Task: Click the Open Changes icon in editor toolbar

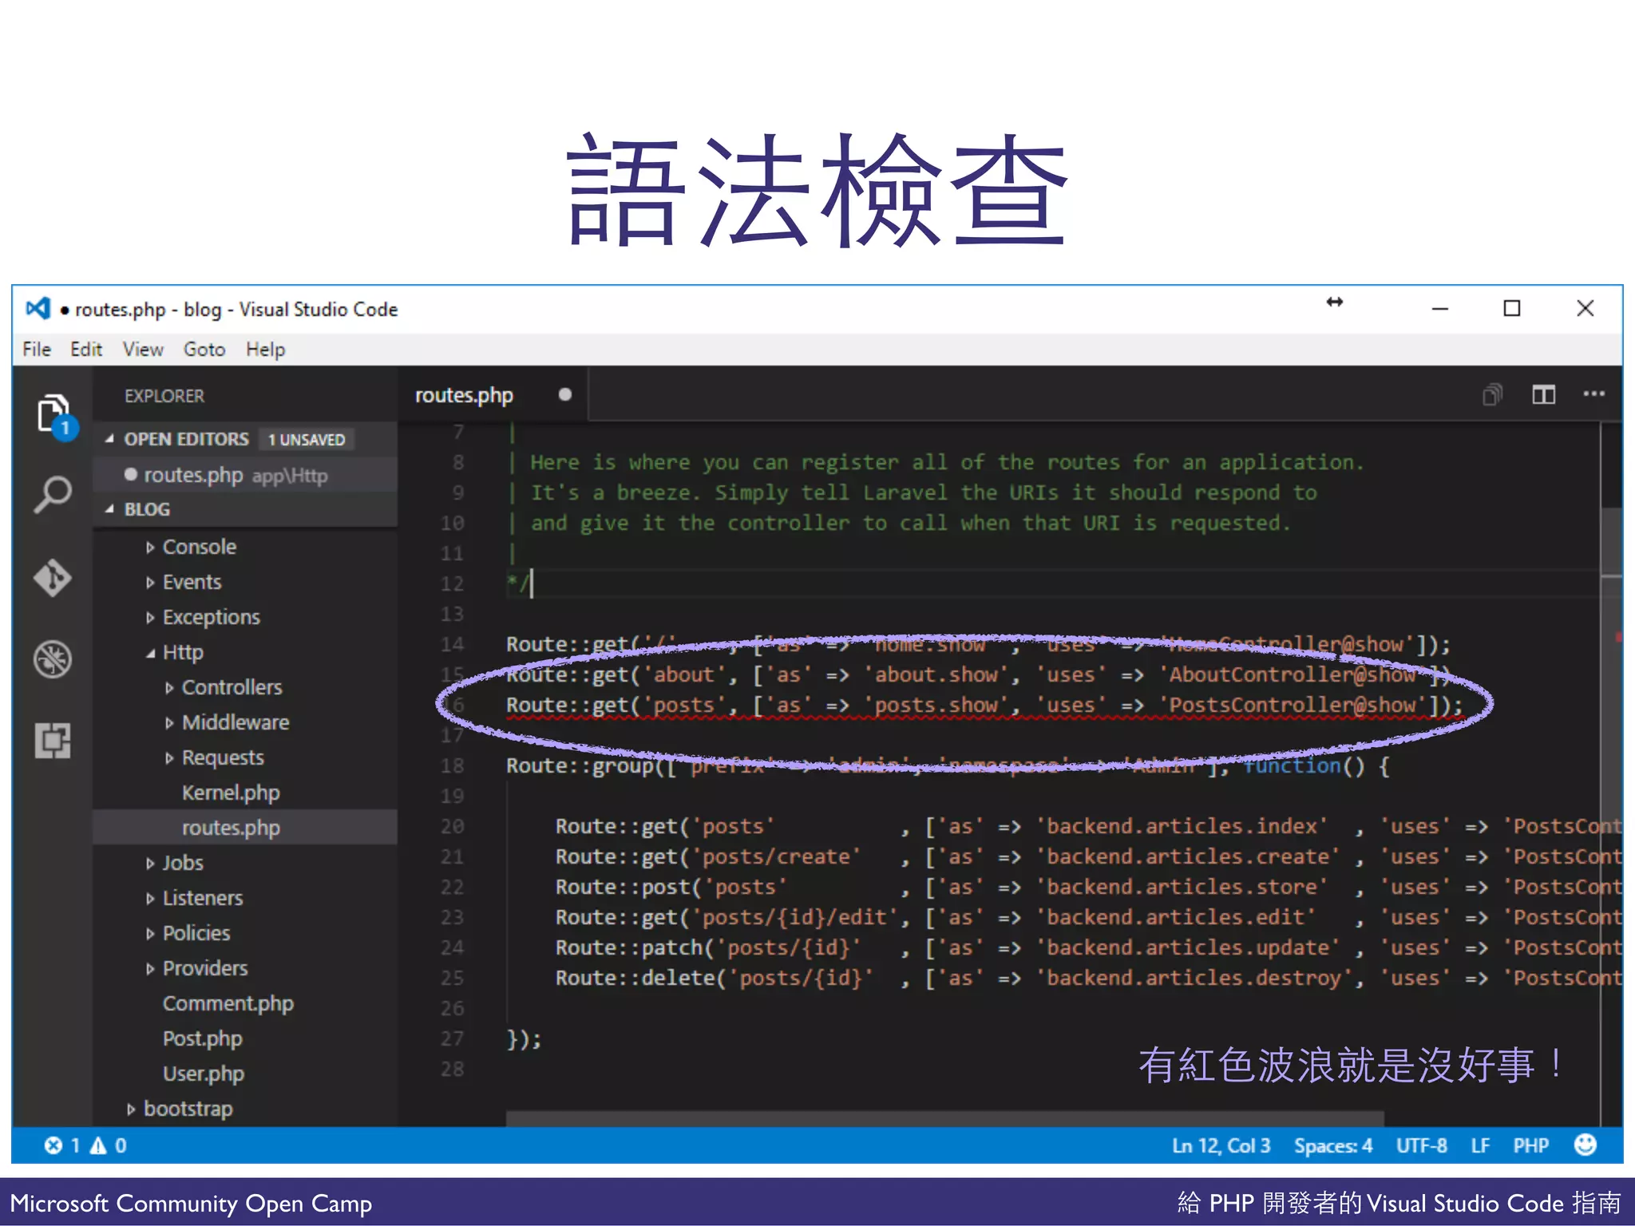Action: (1492, 394)
